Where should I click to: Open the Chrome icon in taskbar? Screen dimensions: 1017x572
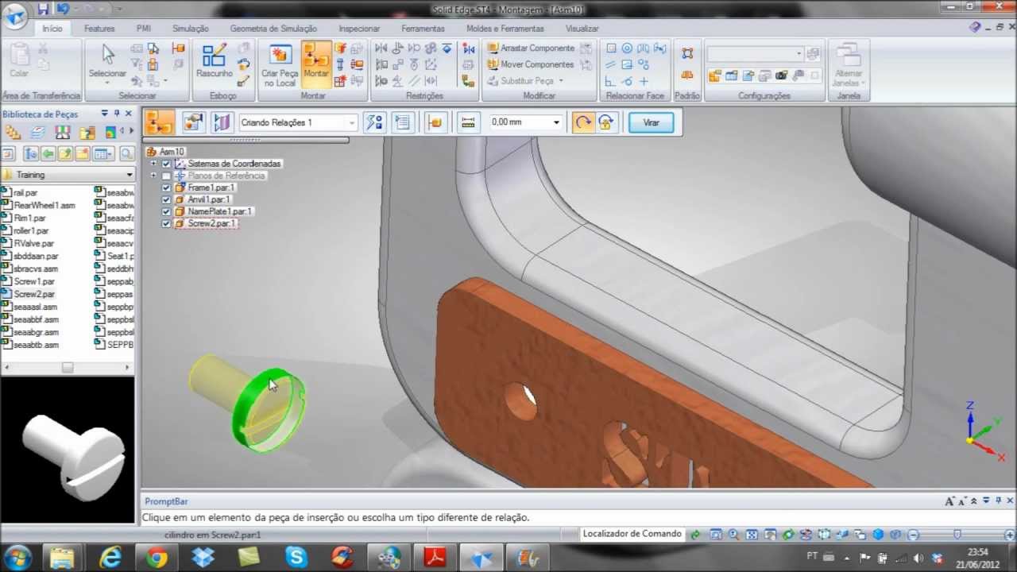coord(157,558)
